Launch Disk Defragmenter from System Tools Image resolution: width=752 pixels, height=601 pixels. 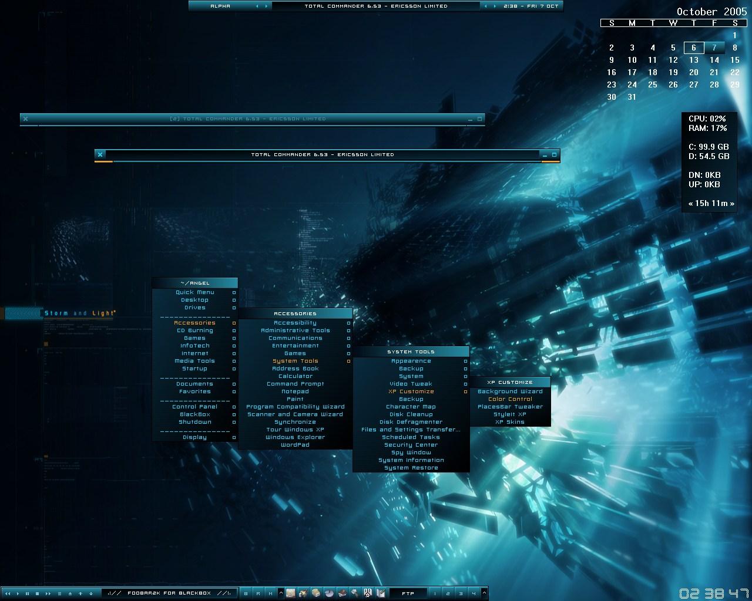pyautogui.click(x=411, y=422)
